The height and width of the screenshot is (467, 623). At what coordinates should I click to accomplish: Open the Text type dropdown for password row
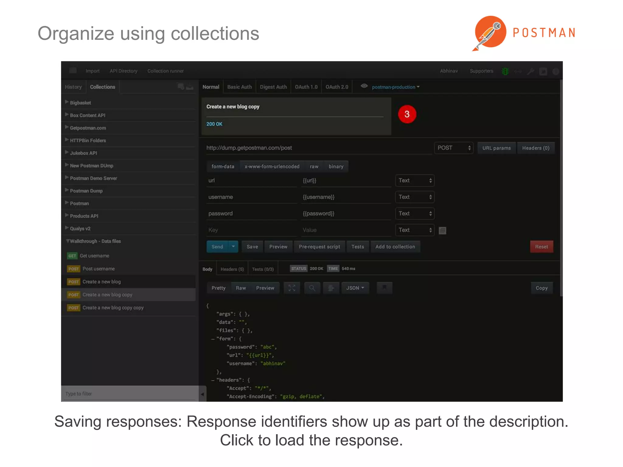point(415,213)
